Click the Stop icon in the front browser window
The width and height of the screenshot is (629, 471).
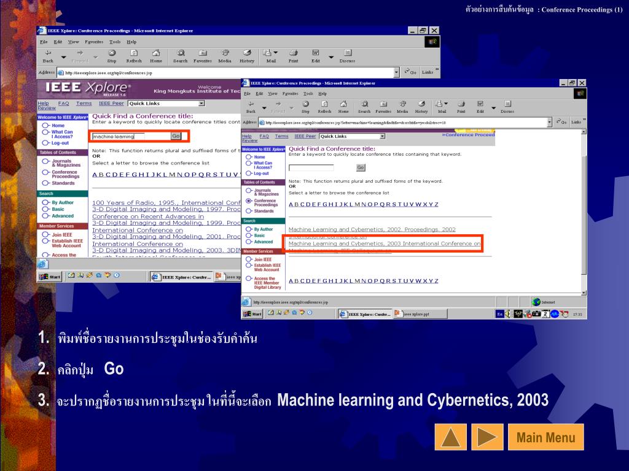(x=306, y=104)
